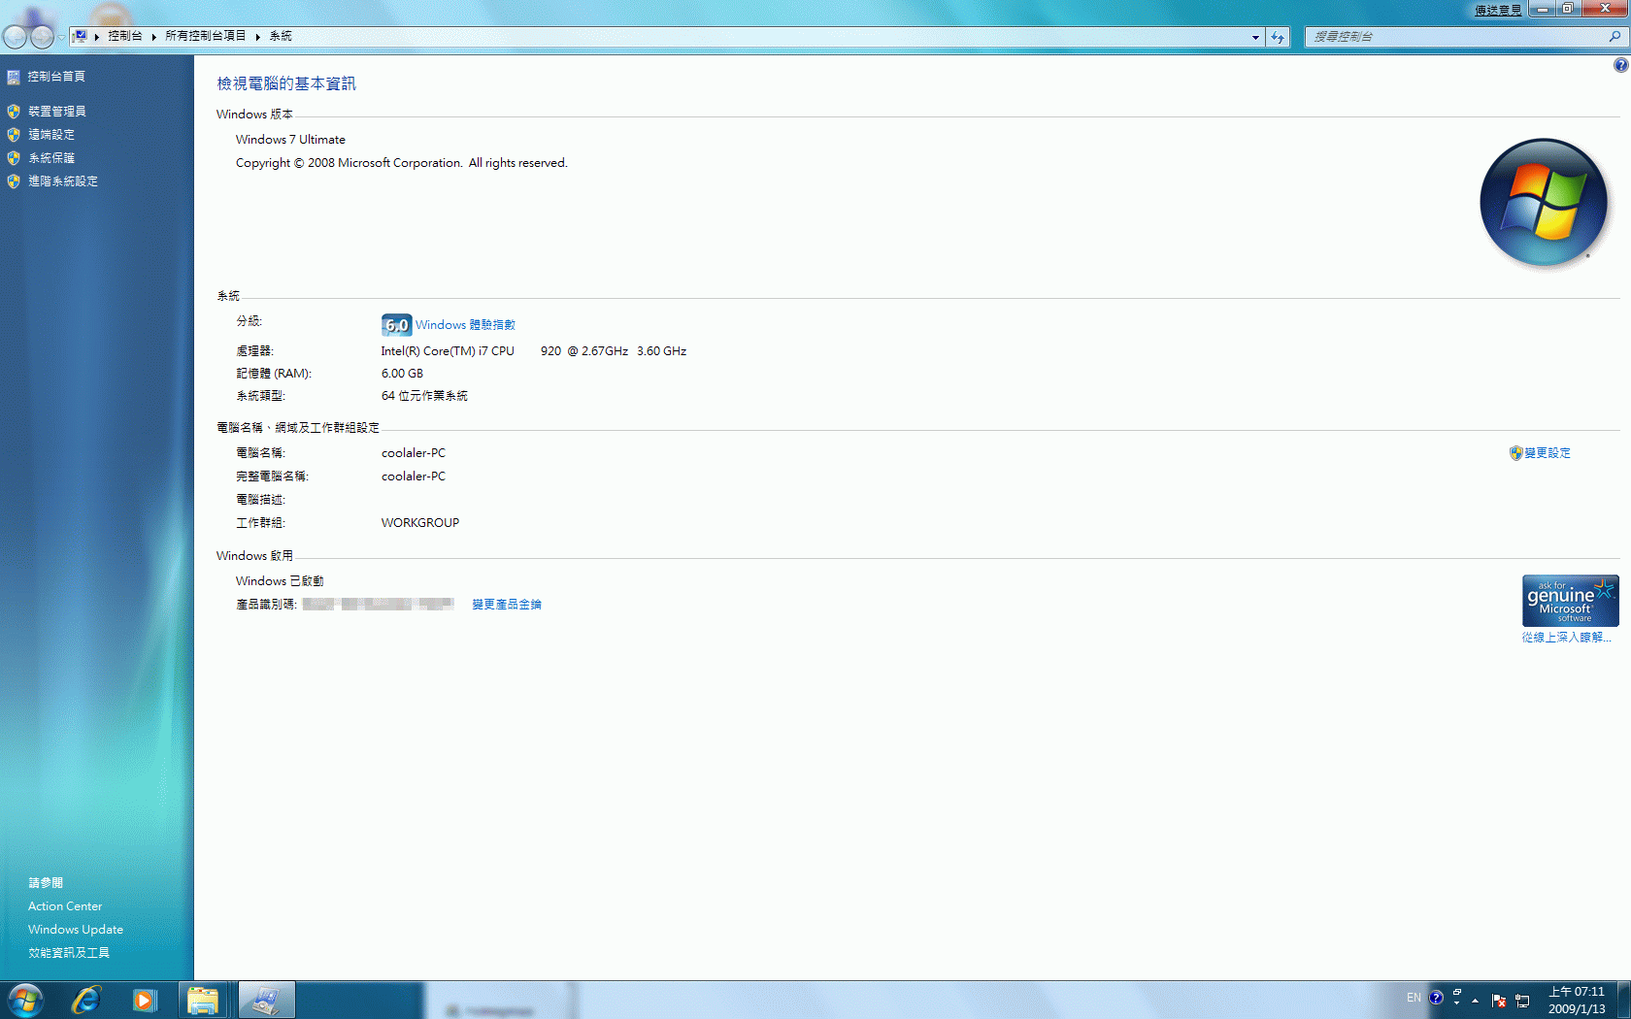The width and height of the screenshot is (1631, 1019).
Task: Click the 變更產品金鑰 link
Action: click(x=506, y=605)
